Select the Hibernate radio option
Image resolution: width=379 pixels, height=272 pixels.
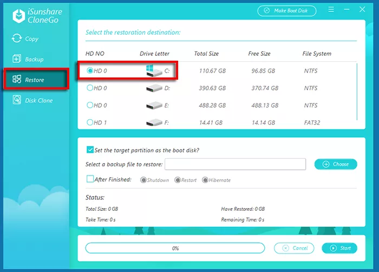[205, 180]
